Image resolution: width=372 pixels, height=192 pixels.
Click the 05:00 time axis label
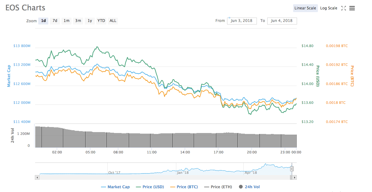(x=90, y=152)
